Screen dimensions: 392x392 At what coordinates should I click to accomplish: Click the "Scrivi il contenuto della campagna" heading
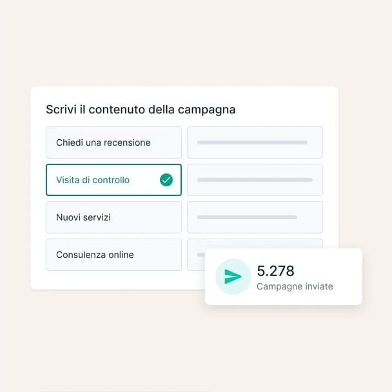coord(141,110)
